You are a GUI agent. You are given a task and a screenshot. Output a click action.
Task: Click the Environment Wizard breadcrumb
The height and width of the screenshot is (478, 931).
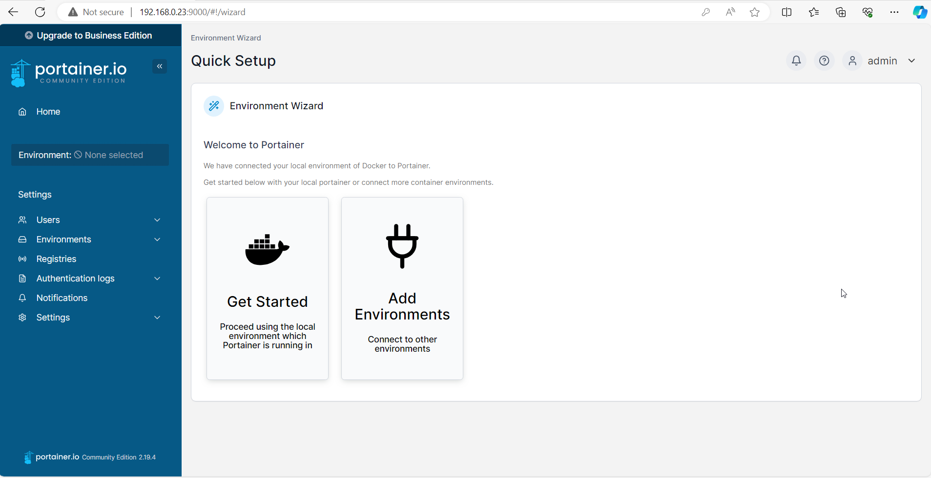tap(225, 38)
